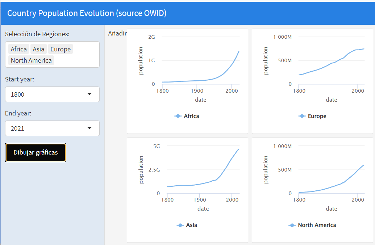Viewport: 375px width, 245px height.
Task: Click the Añadir text next to charts
Action: [117, 33]
